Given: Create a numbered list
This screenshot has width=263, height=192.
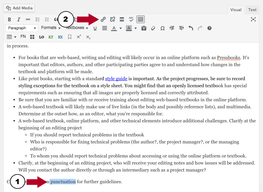Looking at the screenshot, I should 47,19.
